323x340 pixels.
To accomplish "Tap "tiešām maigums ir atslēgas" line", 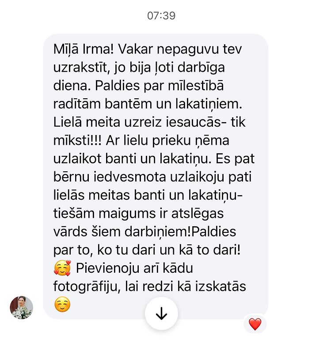I will (x=138, y=213).
